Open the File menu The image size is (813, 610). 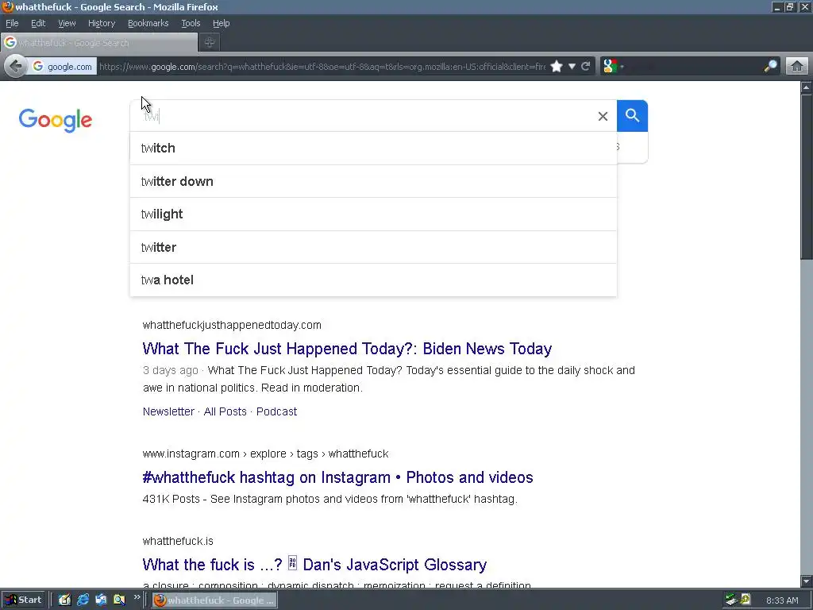click(12, 23)
